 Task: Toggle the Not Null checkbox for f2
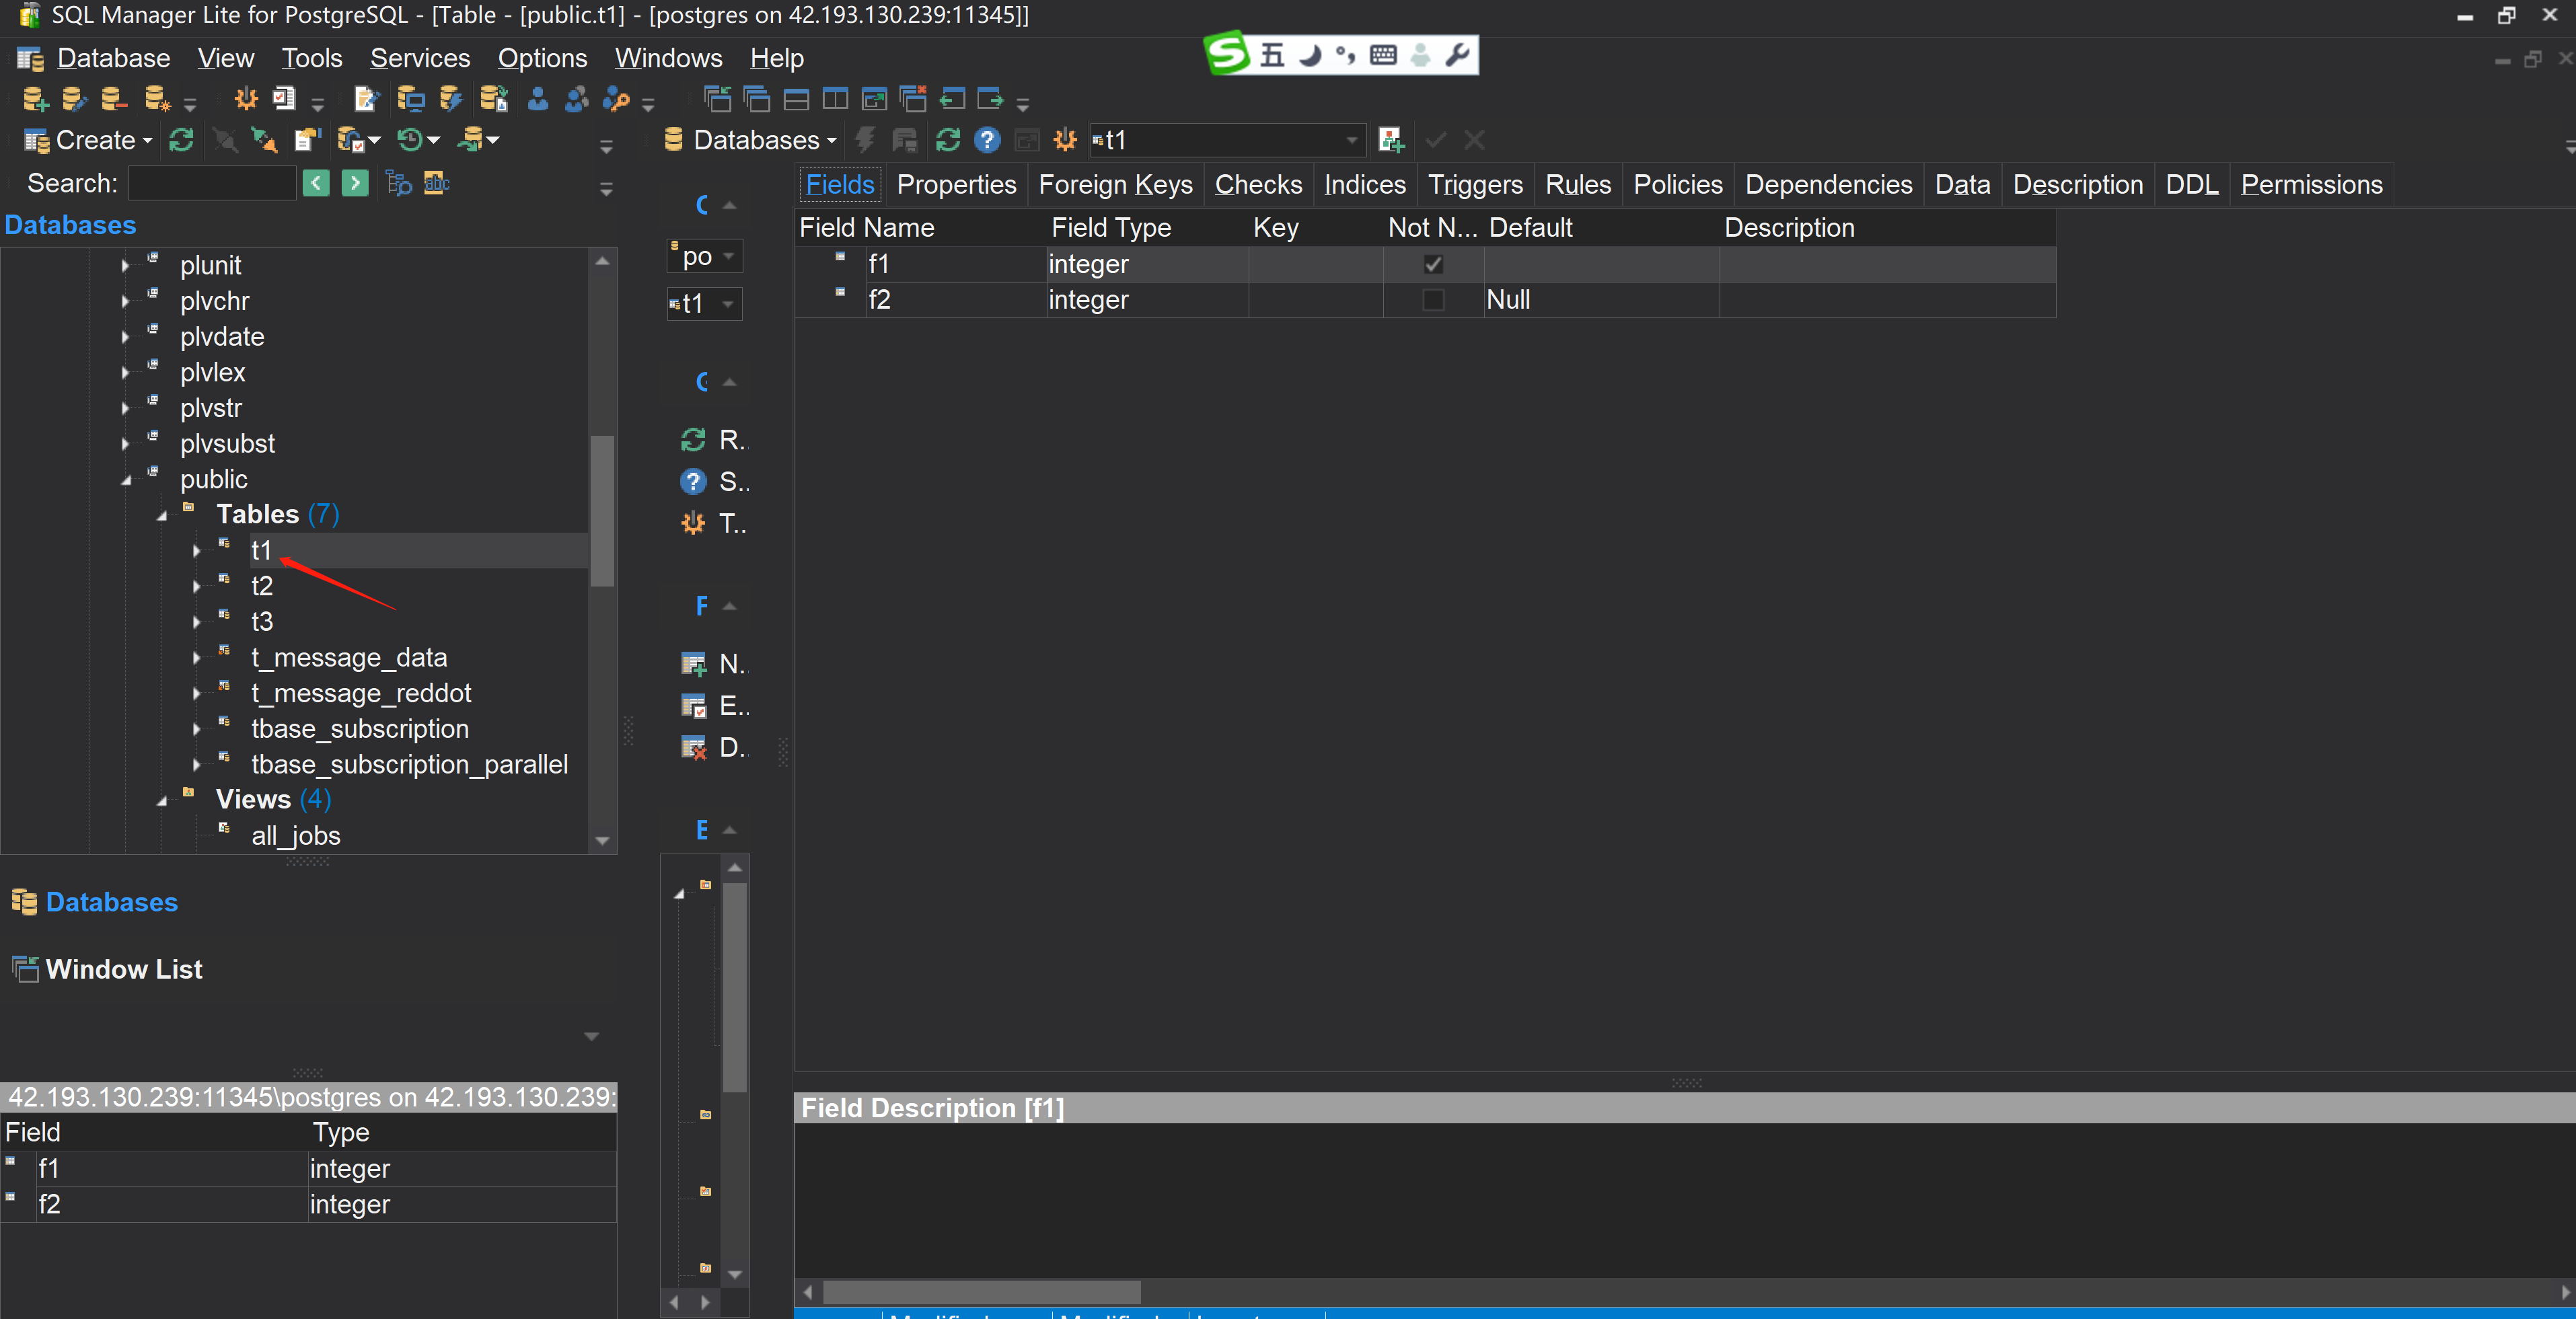coord(1432,300)
